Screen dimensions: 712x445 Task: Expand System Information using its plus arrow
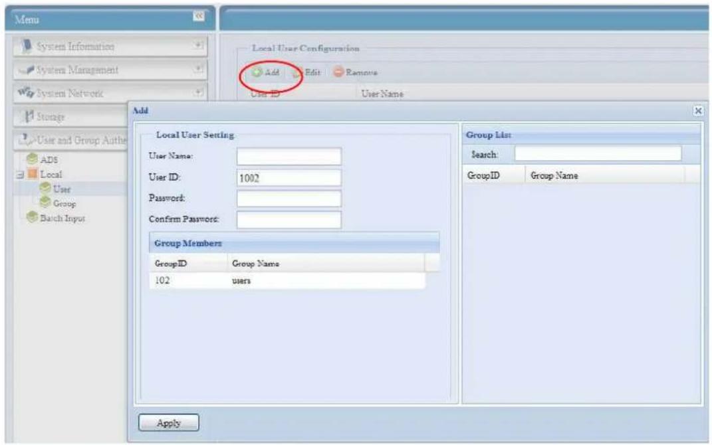coord(198,45)
